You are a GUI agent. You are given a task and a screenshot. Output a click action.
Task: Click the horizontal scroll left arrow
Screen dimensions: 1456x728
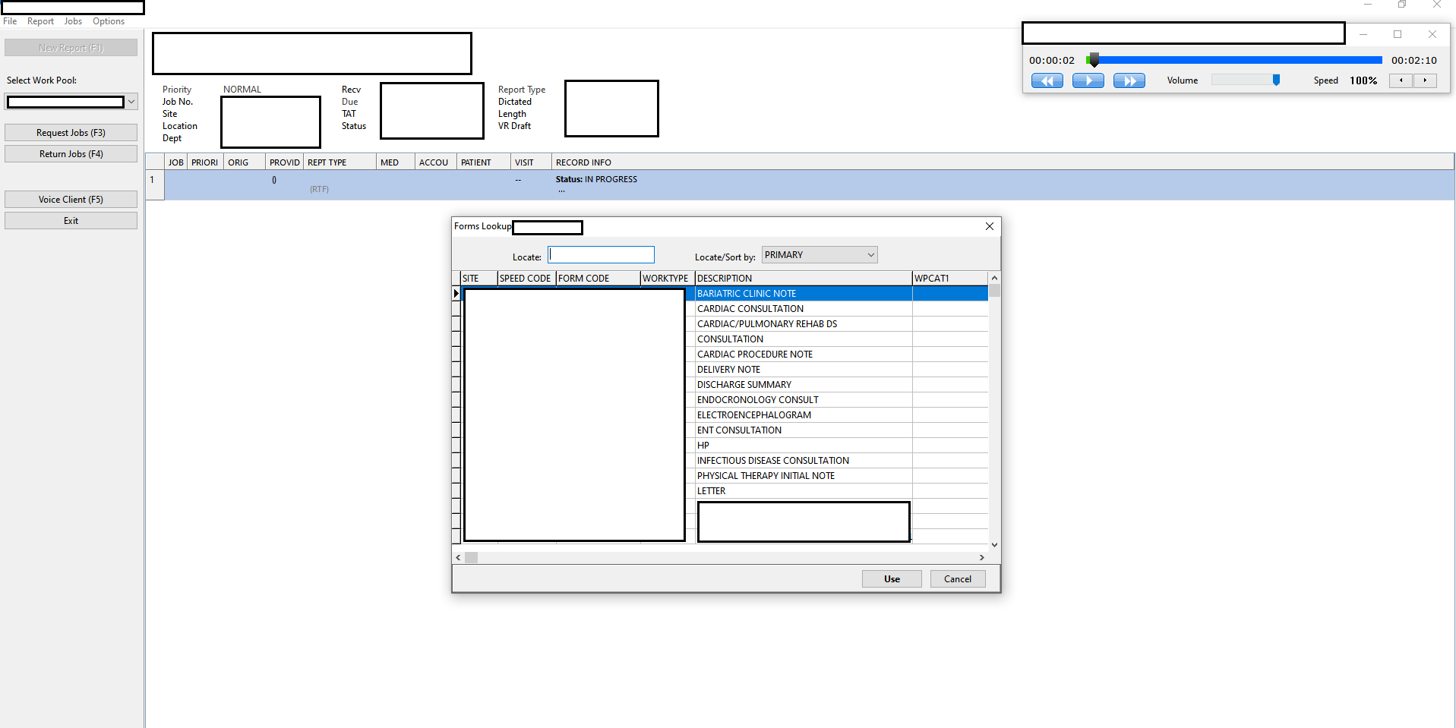coord(458,557)
